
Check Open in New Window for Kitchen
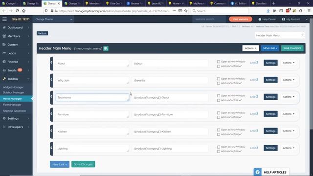[219, 130]
